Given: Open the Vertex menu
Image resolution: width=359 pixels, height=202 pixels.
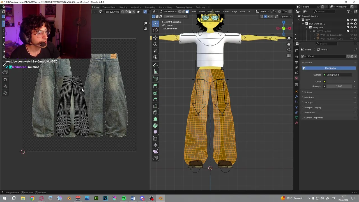Looking at the screenshot, I should [226, 12].
